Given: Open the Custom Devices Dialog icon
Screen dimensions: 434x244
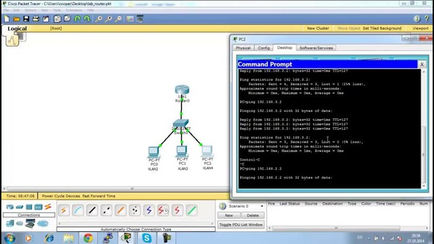Looking at the screenshot, I should (140, 19).
